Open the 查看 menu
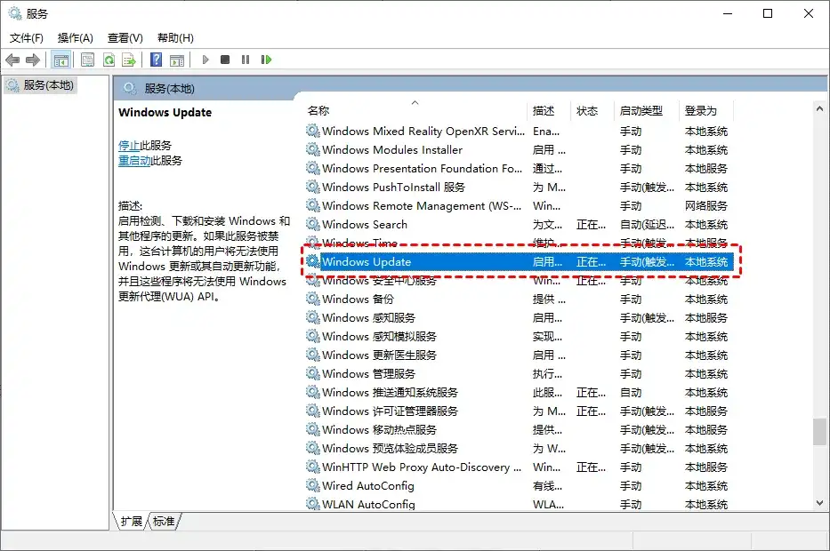This screenshot has height=551, width=830. click(x=125, y=37)
